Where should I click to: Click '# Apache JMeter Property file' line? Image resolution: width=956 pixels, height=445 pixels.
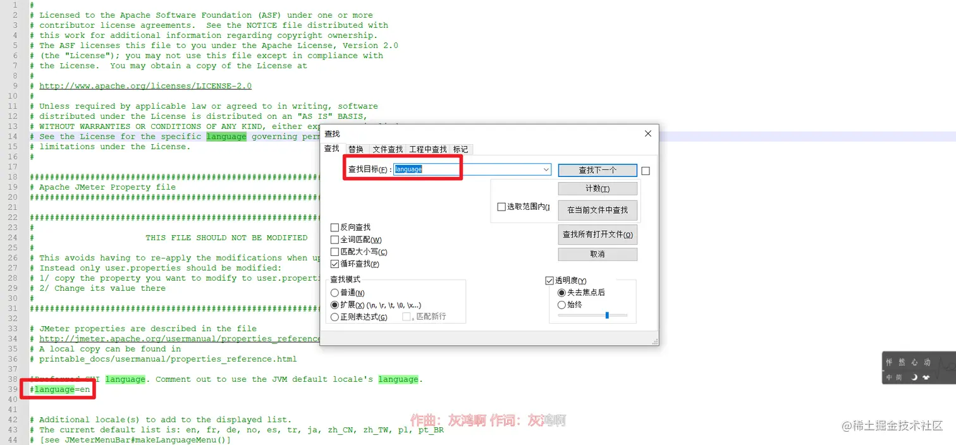pyautogui.click(x=102, y=187)
